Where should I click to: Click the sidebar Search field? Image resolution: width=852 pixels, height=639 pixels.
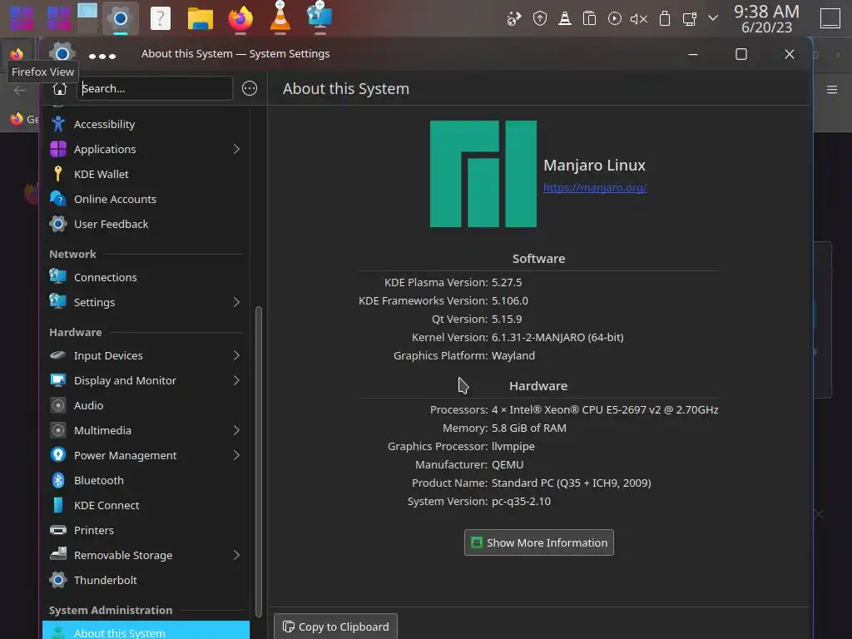point(155,88)
